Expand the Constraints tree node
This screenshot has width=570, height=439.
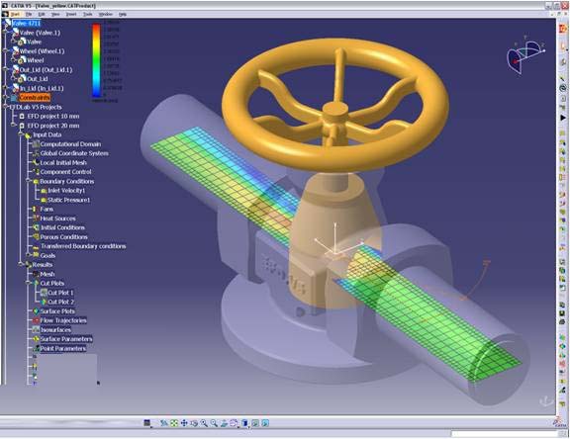point(5,97)
